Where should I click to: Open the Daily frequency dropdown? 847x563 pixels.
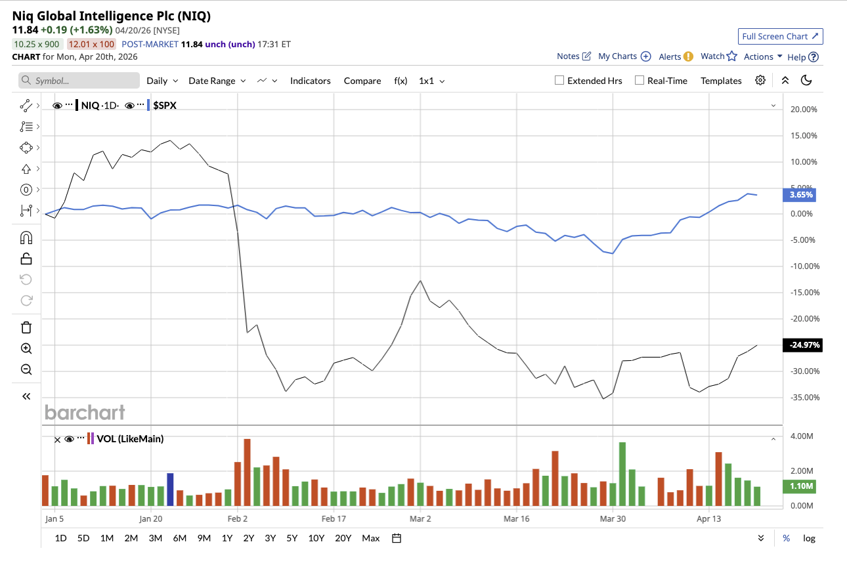[162, 81]
